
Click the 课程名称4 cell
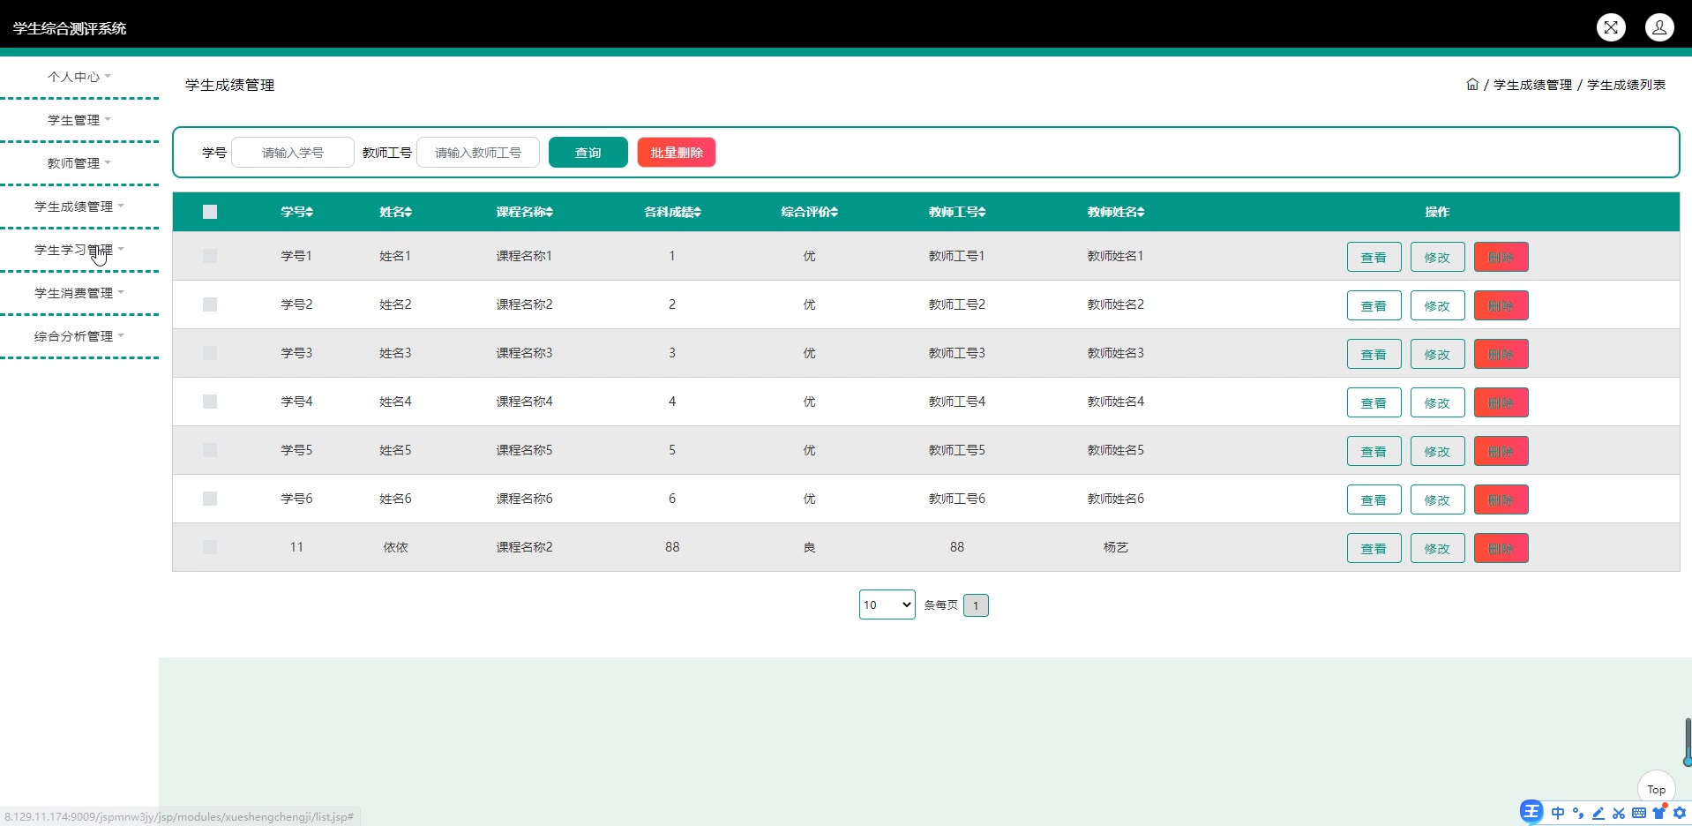pyautogui.click(x=525, y=402)
